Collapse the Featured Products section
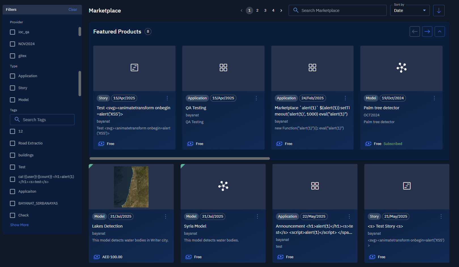 439,31
